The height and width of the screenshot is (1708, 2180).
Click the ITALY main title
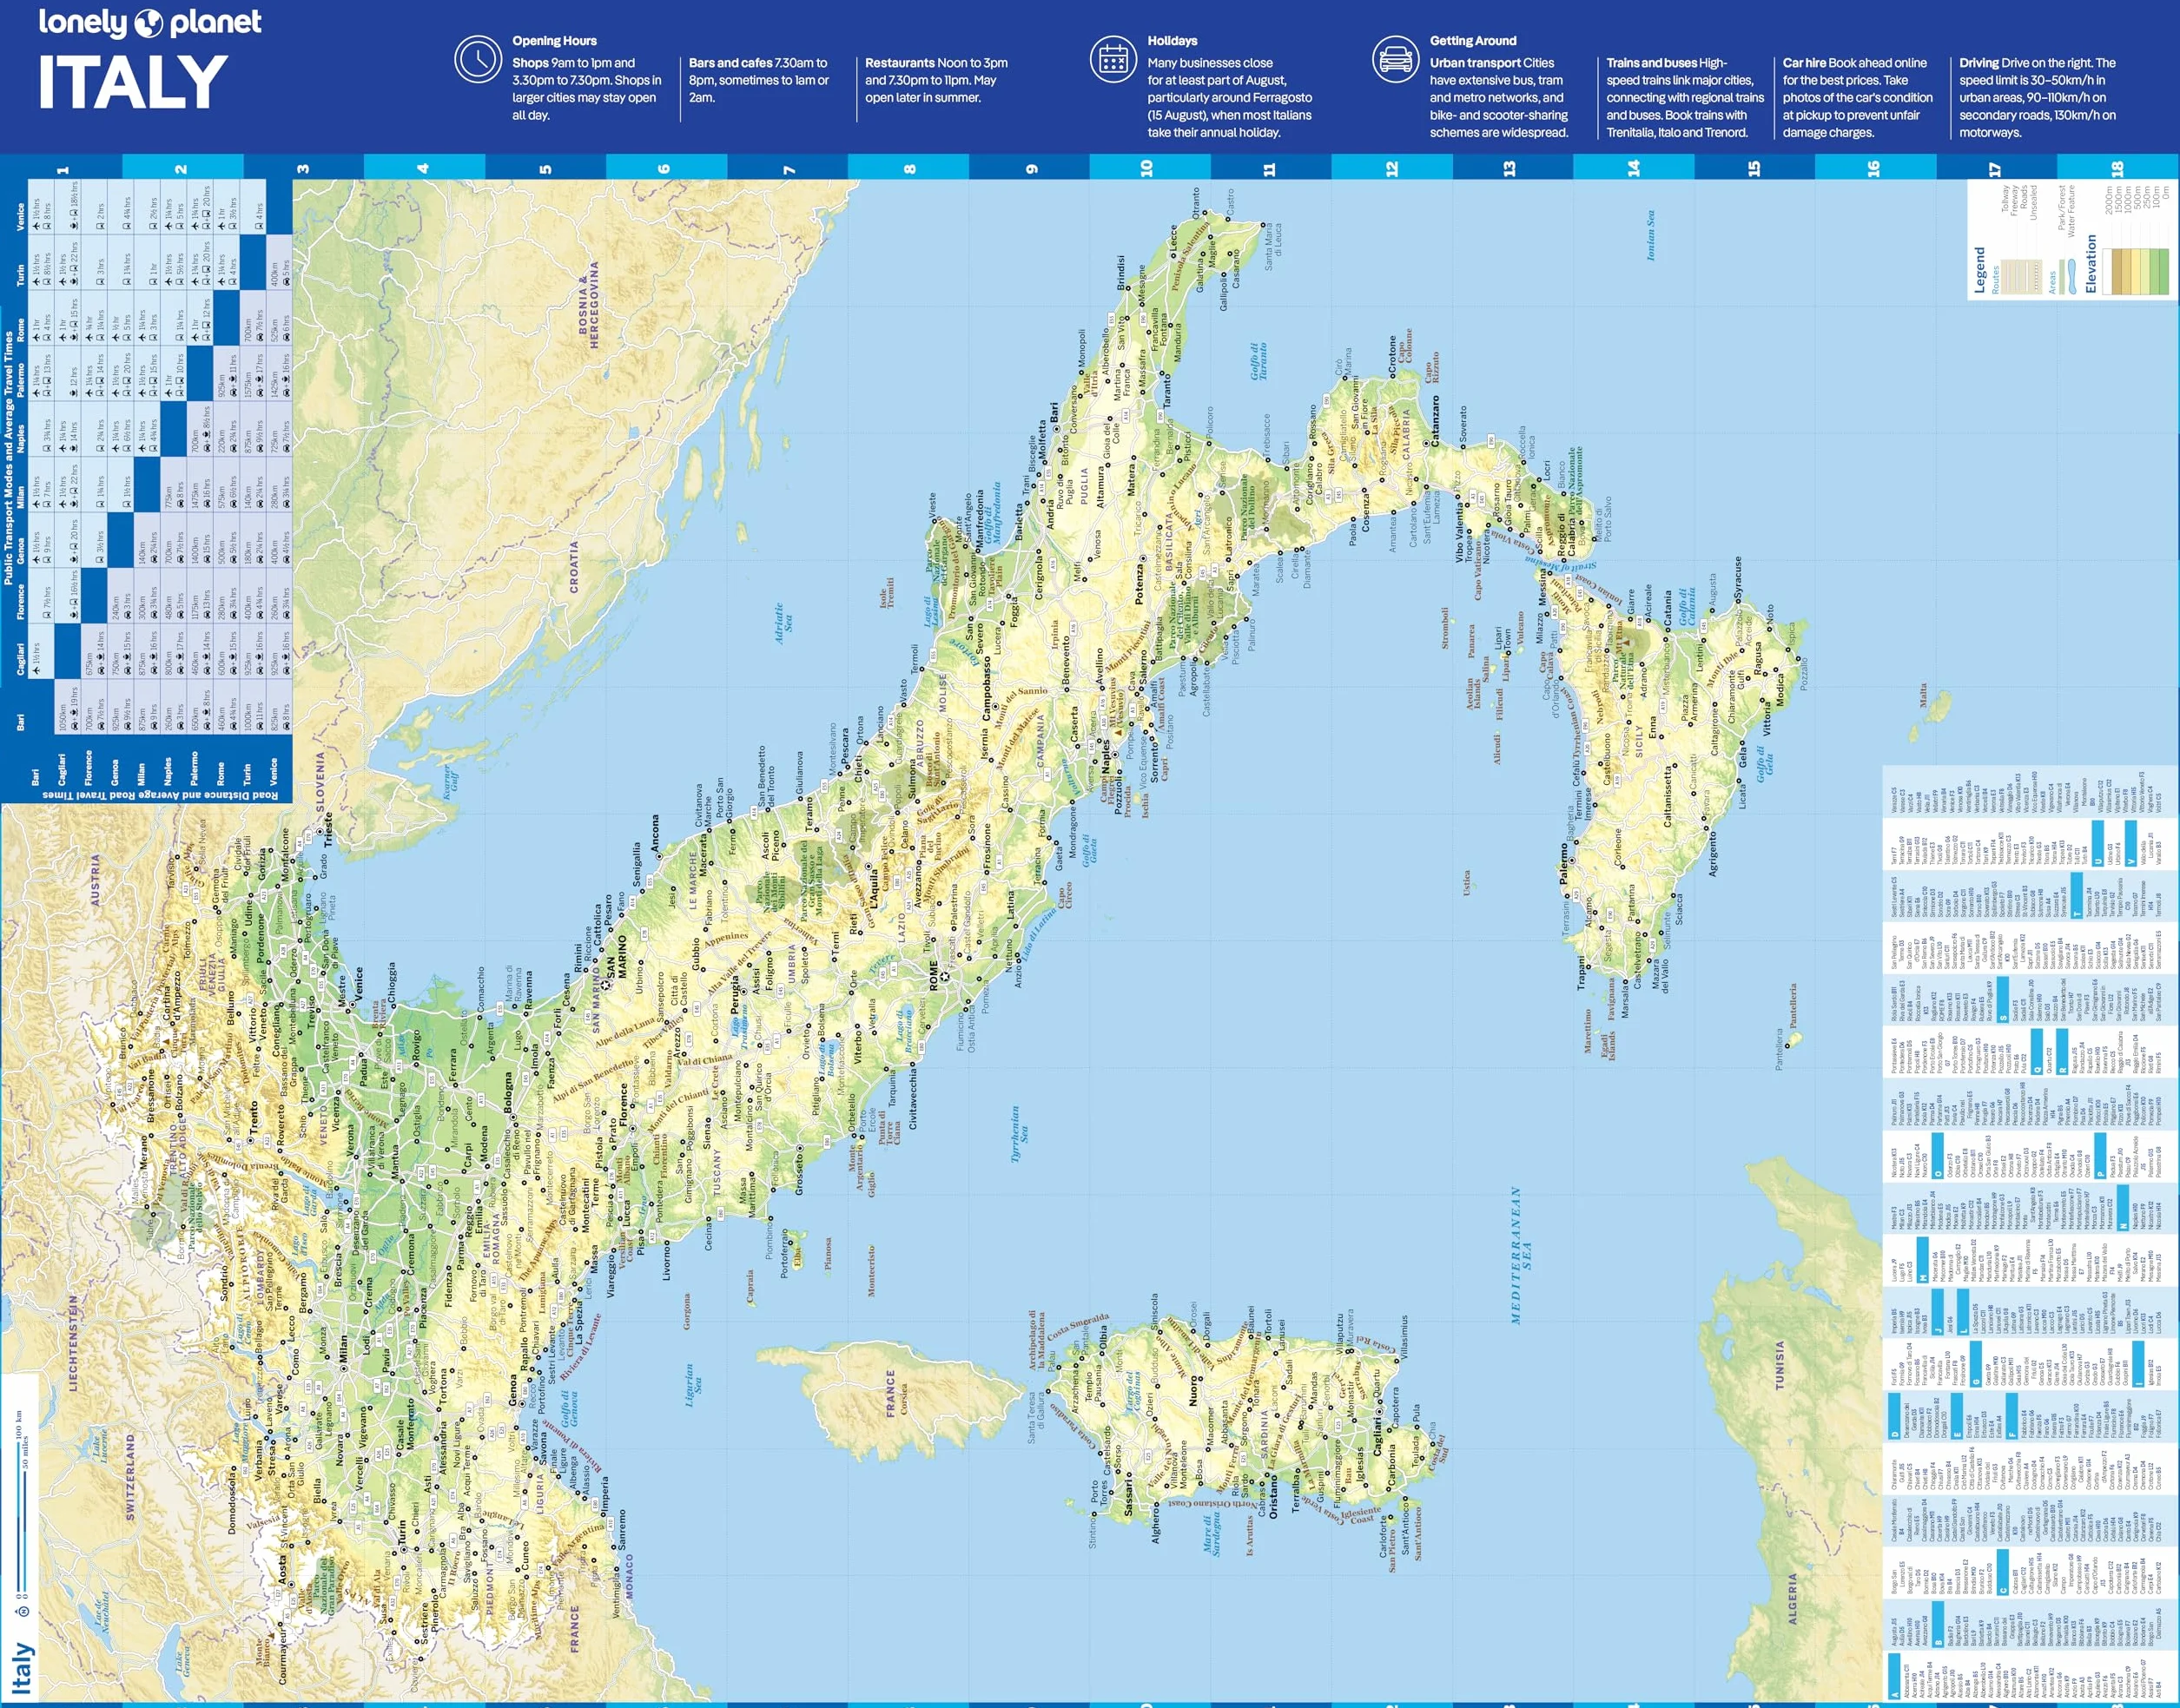coord(133,82)
